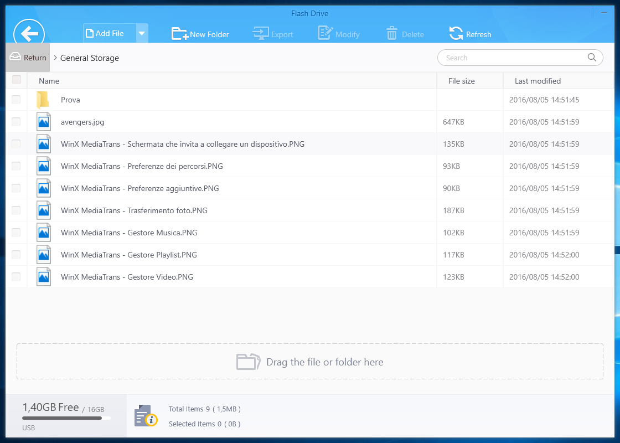Click the drag-and-drop file area
Screen dimensions: 620x443
[309, 362]
